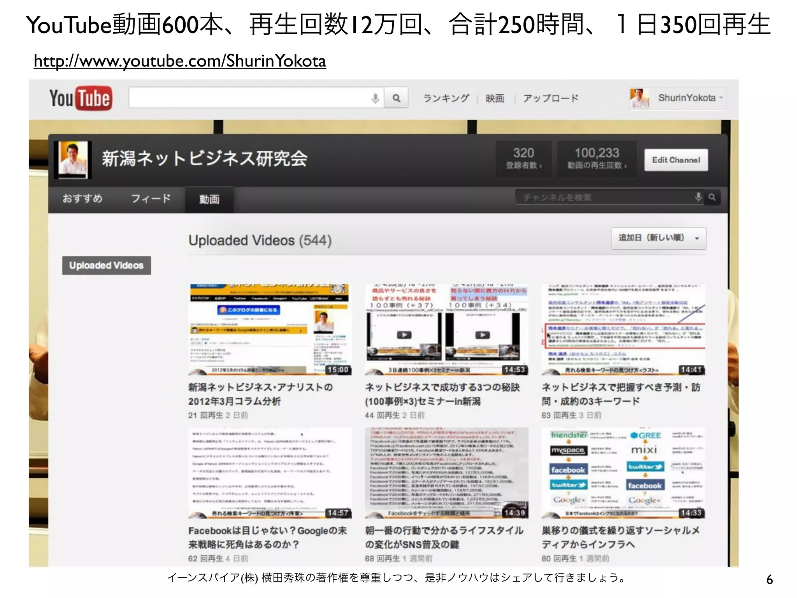Click the 100,233 動画の再生回数 counter
This screenshot has width=797, height=598.
point(597,158)
